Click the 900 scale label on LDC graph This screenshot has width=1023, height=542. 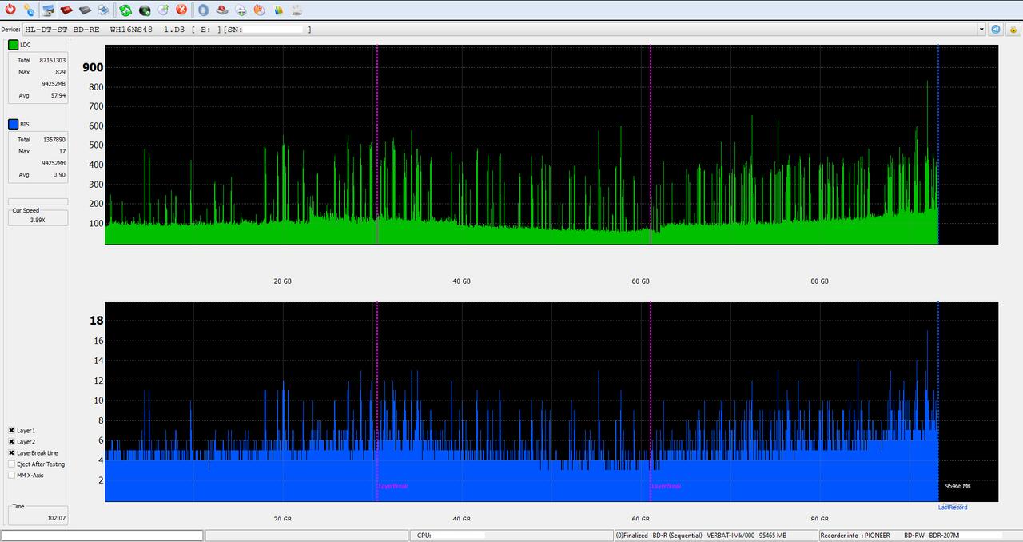93,67
